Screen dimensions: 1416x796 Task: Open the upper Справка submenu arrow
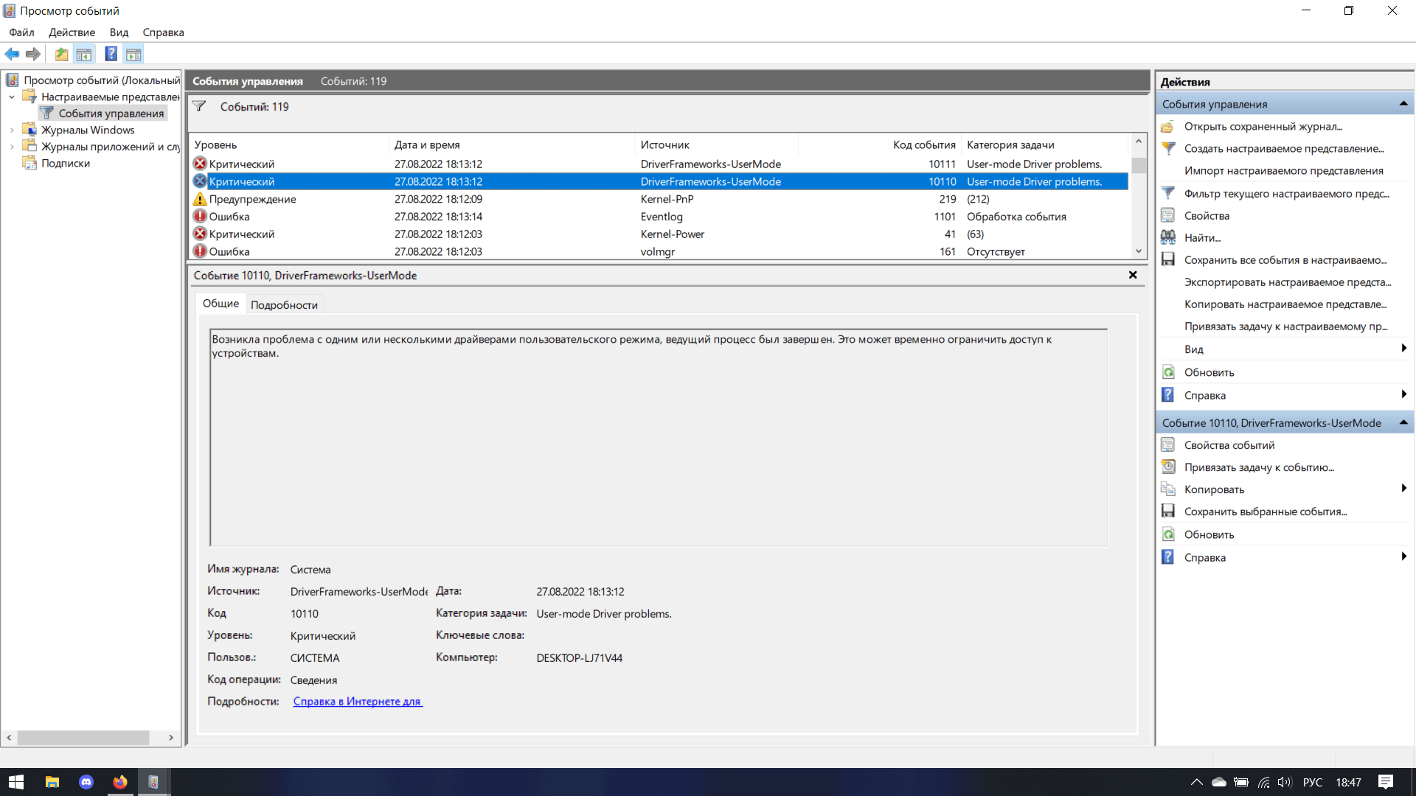[x=1403, y=395]
